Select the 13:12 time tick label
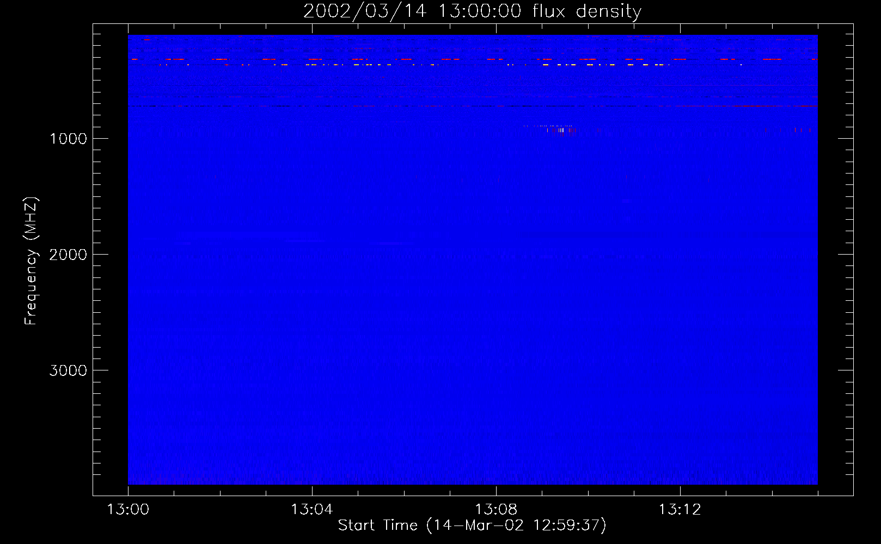Screen dimensions: 881x544 pos(680,510)
